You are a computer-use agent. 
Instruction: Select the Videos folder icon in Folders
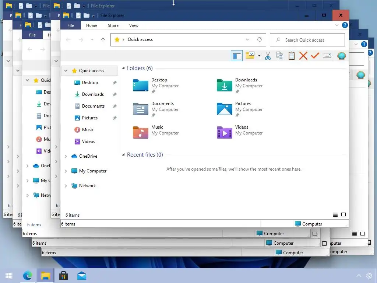pos(224,132)
